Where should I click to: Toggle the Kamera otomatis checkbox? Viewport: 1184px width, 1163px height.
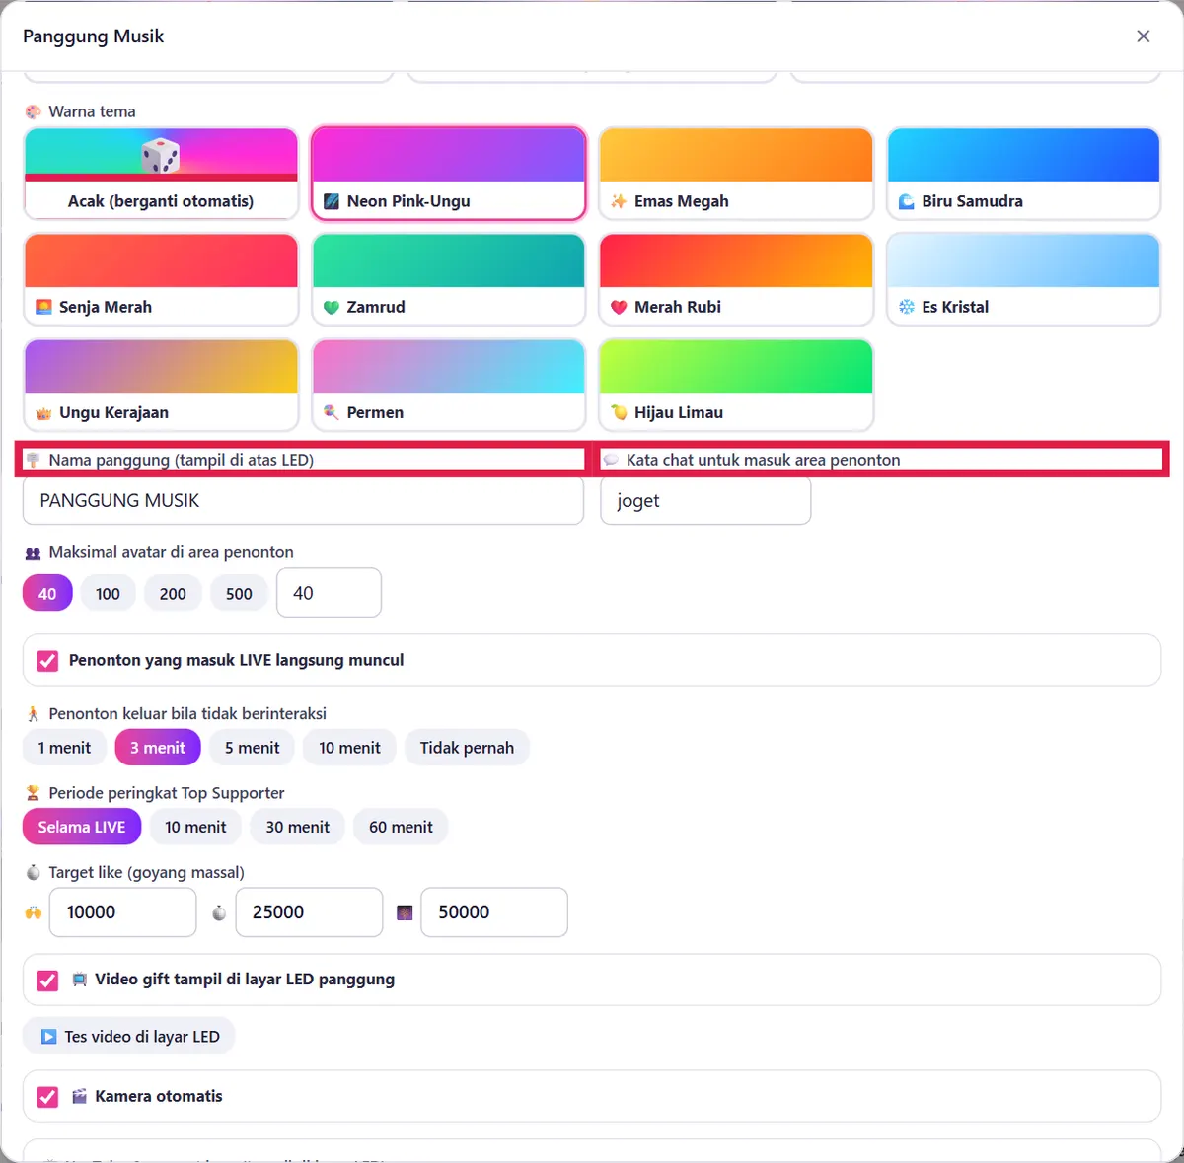tap(47, 1097)
